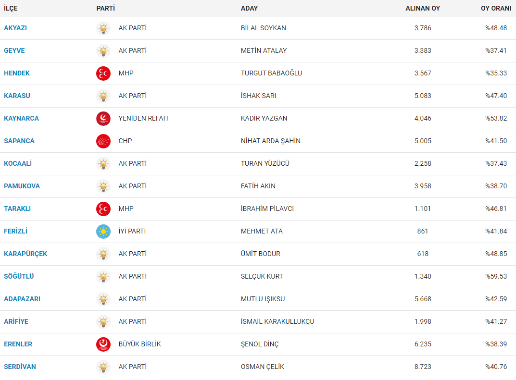Open the SERDİVAN district link
Image resolution: width=516 pixels, height=380 pixels.
pos(20,367)
